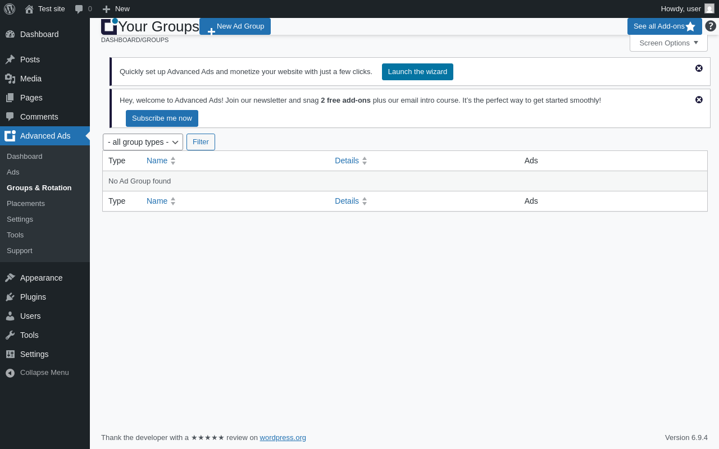This screenshot has height=449, width=719.
Task: Click Subscribe me now button
Action: tap(162, 118)
